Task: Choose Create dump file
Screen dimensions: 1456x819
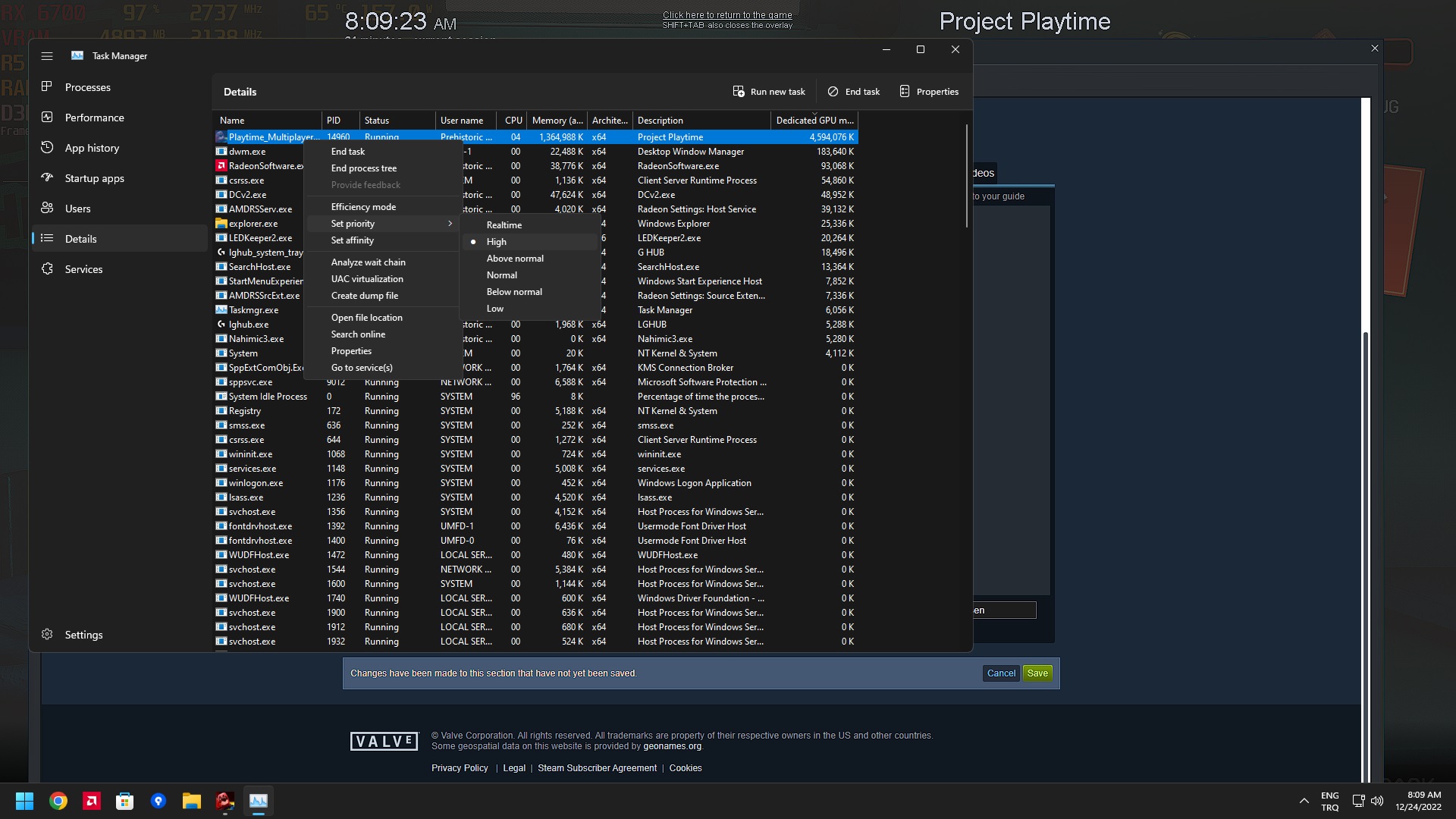Action: [383, 295]
